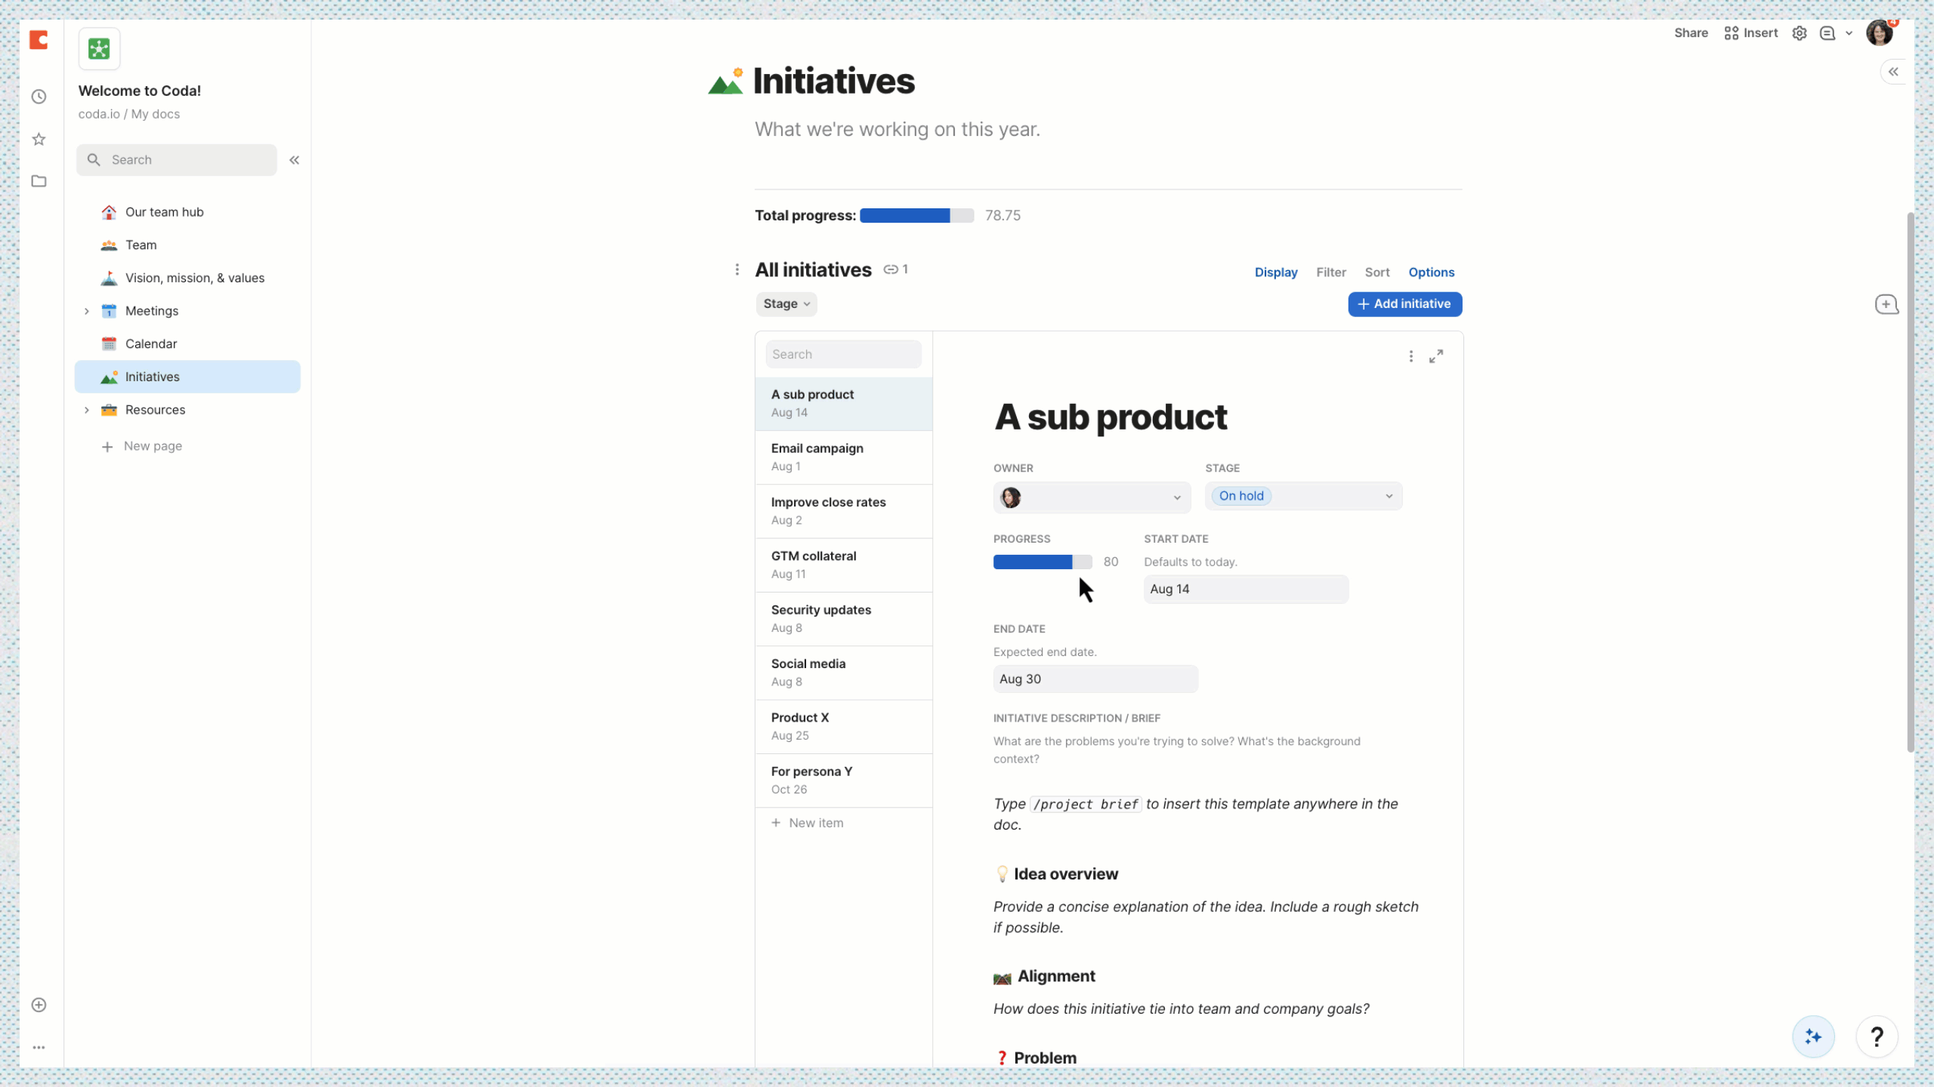The width and height of the screenshot is (1934, 1087).
Task: Expand the Resources tree item
Action: [86, 410]
